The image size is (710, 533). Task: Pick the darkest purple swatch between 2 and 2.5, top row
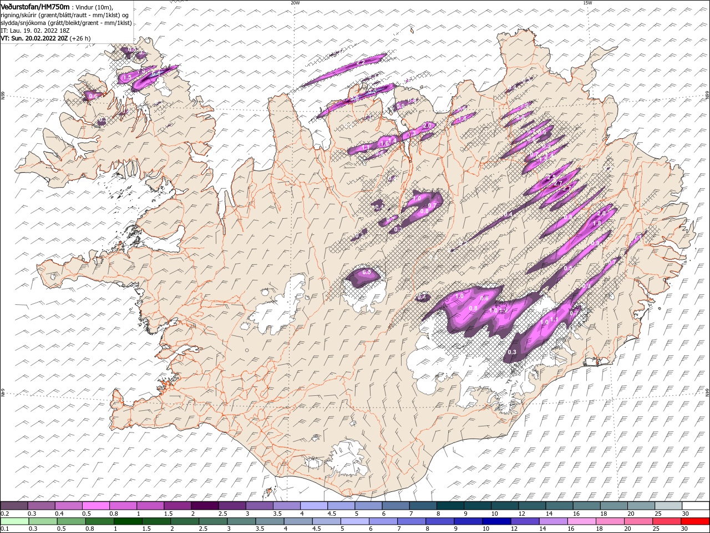pyautogui.click(x=205, y=506)
